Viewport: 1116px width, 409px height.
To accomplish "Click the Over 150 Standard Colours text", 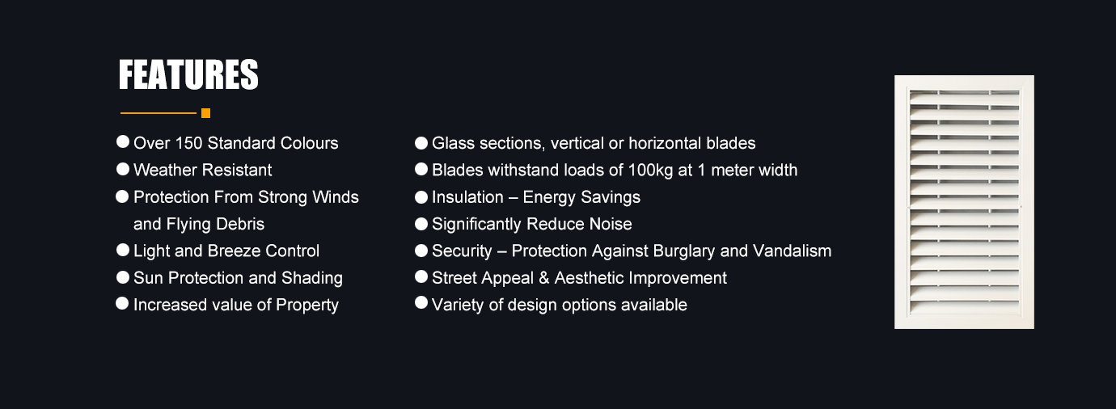I will click(236, 143).
